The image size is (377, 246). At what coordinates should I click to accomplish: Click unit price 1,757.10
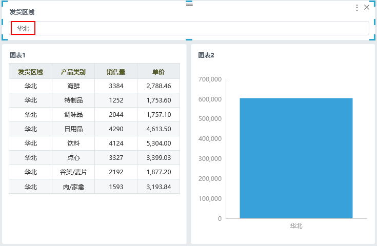tap(158, 115)
